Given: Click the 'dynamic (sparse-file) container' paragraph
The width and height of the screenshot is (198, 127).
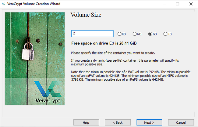Looking at the screenshot, I should pyautogui.click(x=125, y=62).
